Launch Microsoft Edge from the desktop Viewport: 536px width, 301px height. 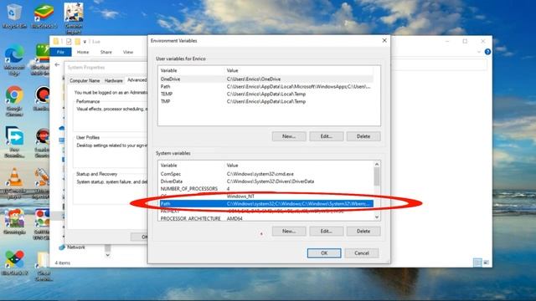point(14,59)
